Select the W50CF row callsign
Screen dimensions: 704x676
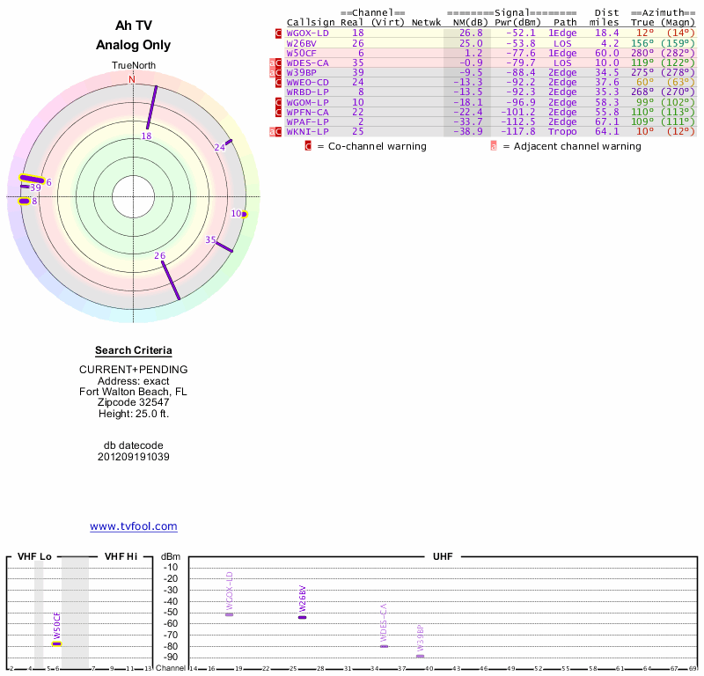click(x=302, y=53)
